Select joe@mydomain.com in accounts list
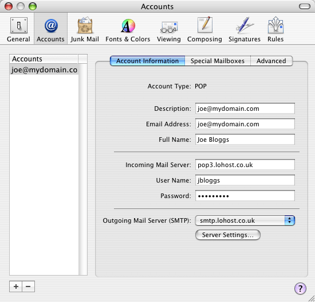Viewport: 315px width, 302px height. coord(44,69)
